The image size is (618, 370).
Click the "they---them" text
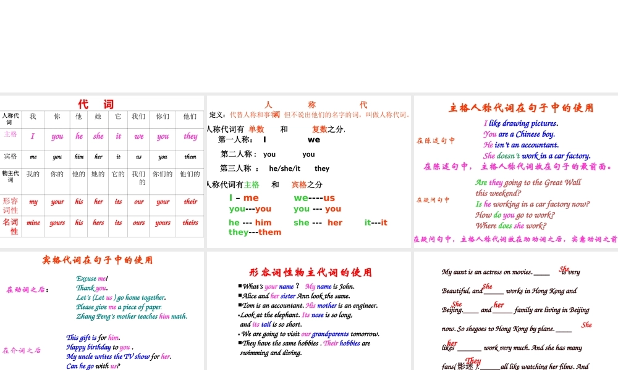pos(255,232)
